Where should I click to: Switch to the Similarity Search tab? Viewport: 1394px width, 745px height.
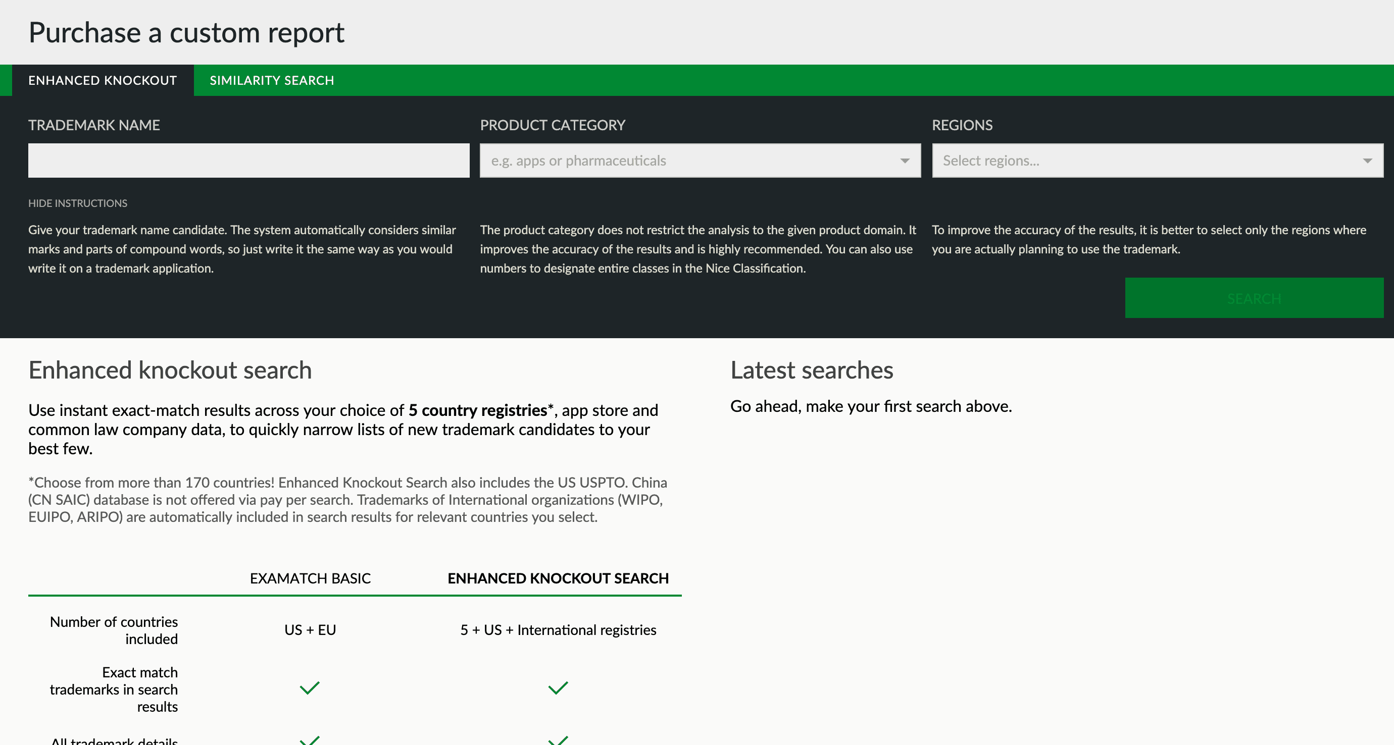click(x=272, y=81)
